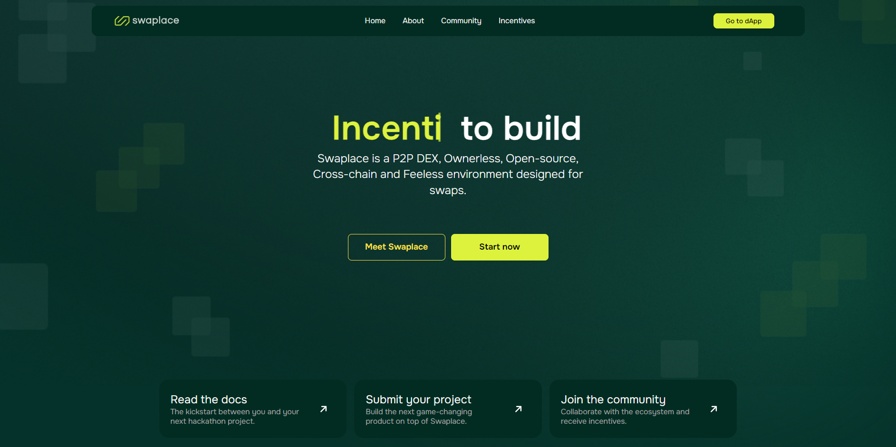The height and width of the screenshot is (447, 896).
Task: Open the Join the community card title
Action: 613,400
